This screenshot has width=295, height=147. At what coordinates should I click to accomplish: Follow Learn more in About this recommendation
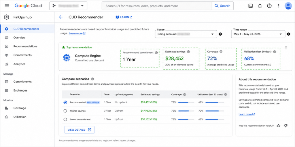247,114
